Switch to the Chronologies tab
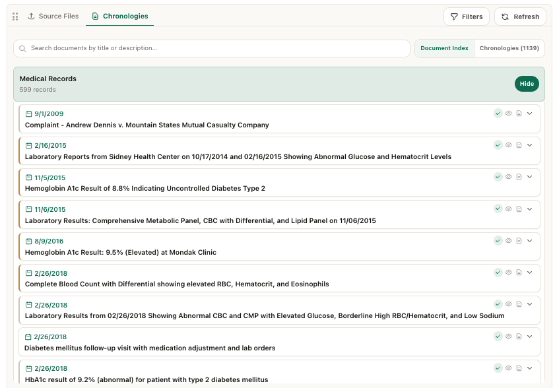 tap(119, 16)
